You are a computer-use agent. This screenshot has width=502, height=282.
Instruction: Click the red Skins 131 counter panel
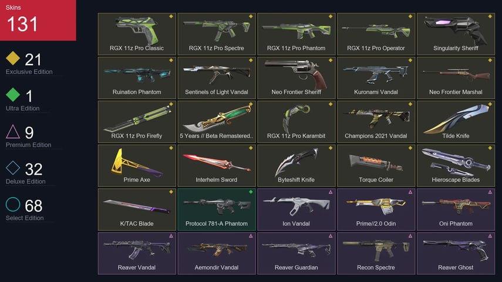(x=38, y=20)
